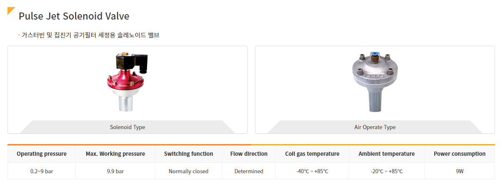Select the Normally closed cell

point(189,171)
